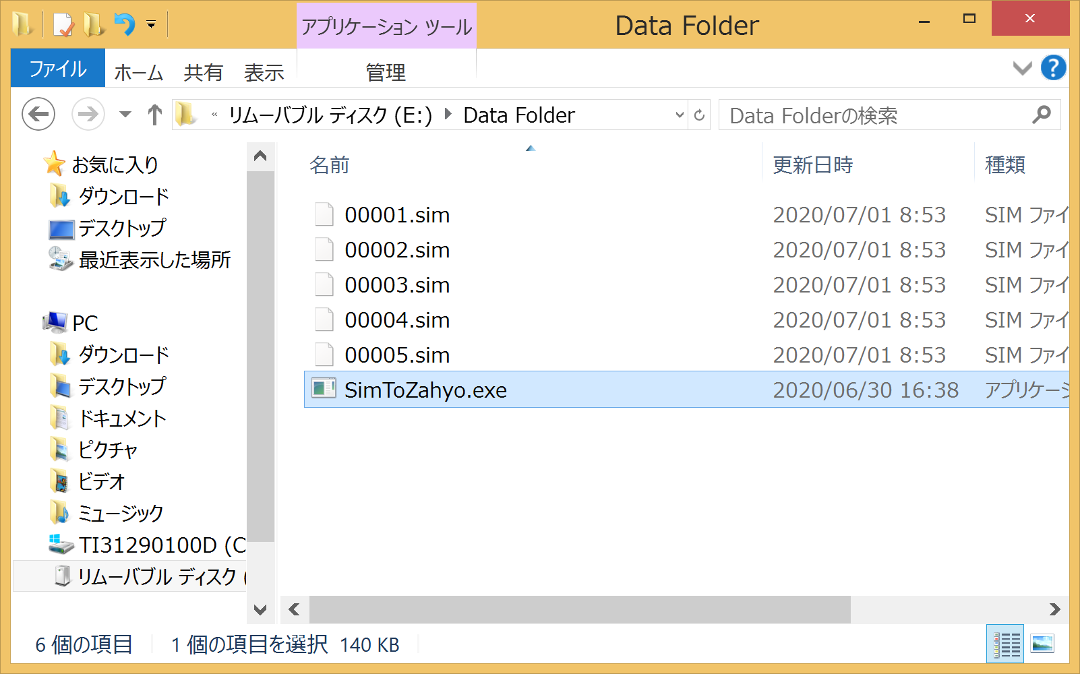This screenshot has height=674, width=1080.
Task: Open the ファイル menu tab
Action: (x=58, y=69)
